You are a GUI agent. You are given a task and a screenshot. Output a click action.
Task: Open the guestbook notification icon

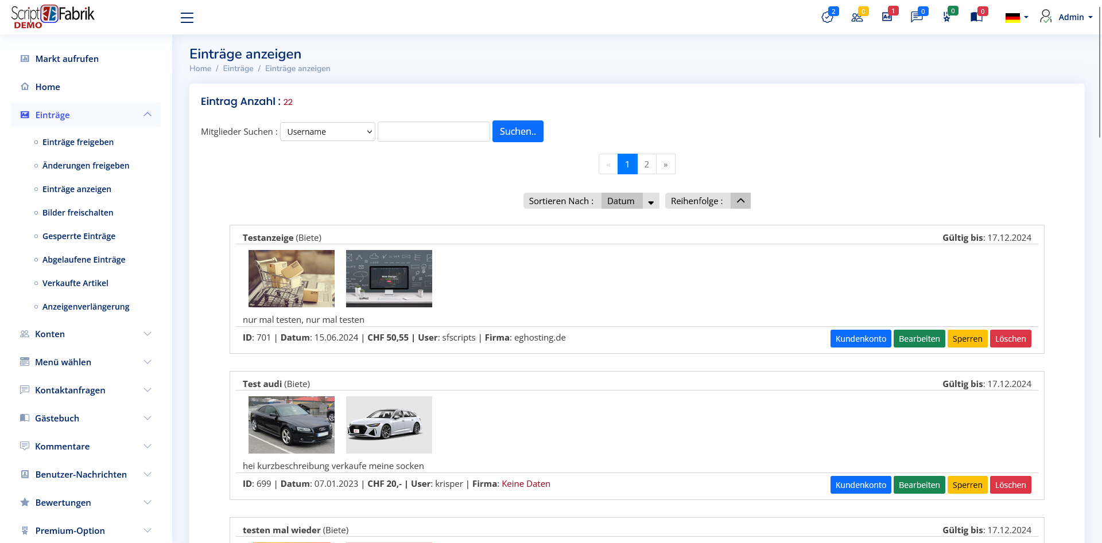pyautogui.click(x=976, y=17)
